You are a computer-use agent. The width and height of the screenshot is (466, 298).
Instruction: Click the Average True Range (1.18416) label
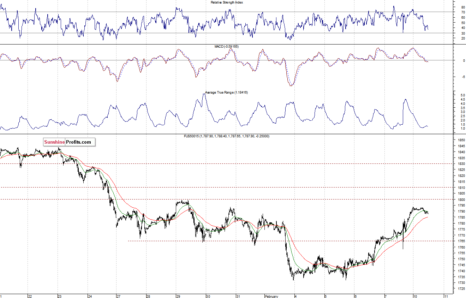pos(226,93)
